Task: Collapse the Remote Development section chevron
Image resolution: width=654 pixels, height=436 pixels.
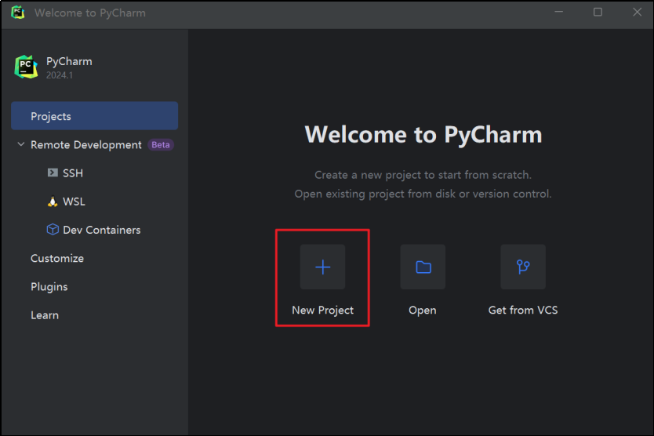Action: pyautogui.click(x=21, y=144)
